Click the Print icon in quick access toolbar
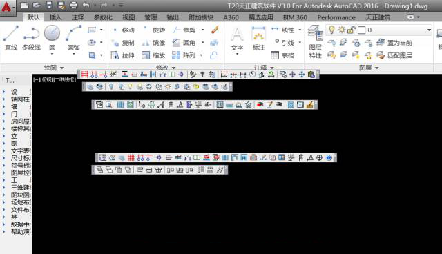Screen dimensions: 442x254 (x=74, y=6)
